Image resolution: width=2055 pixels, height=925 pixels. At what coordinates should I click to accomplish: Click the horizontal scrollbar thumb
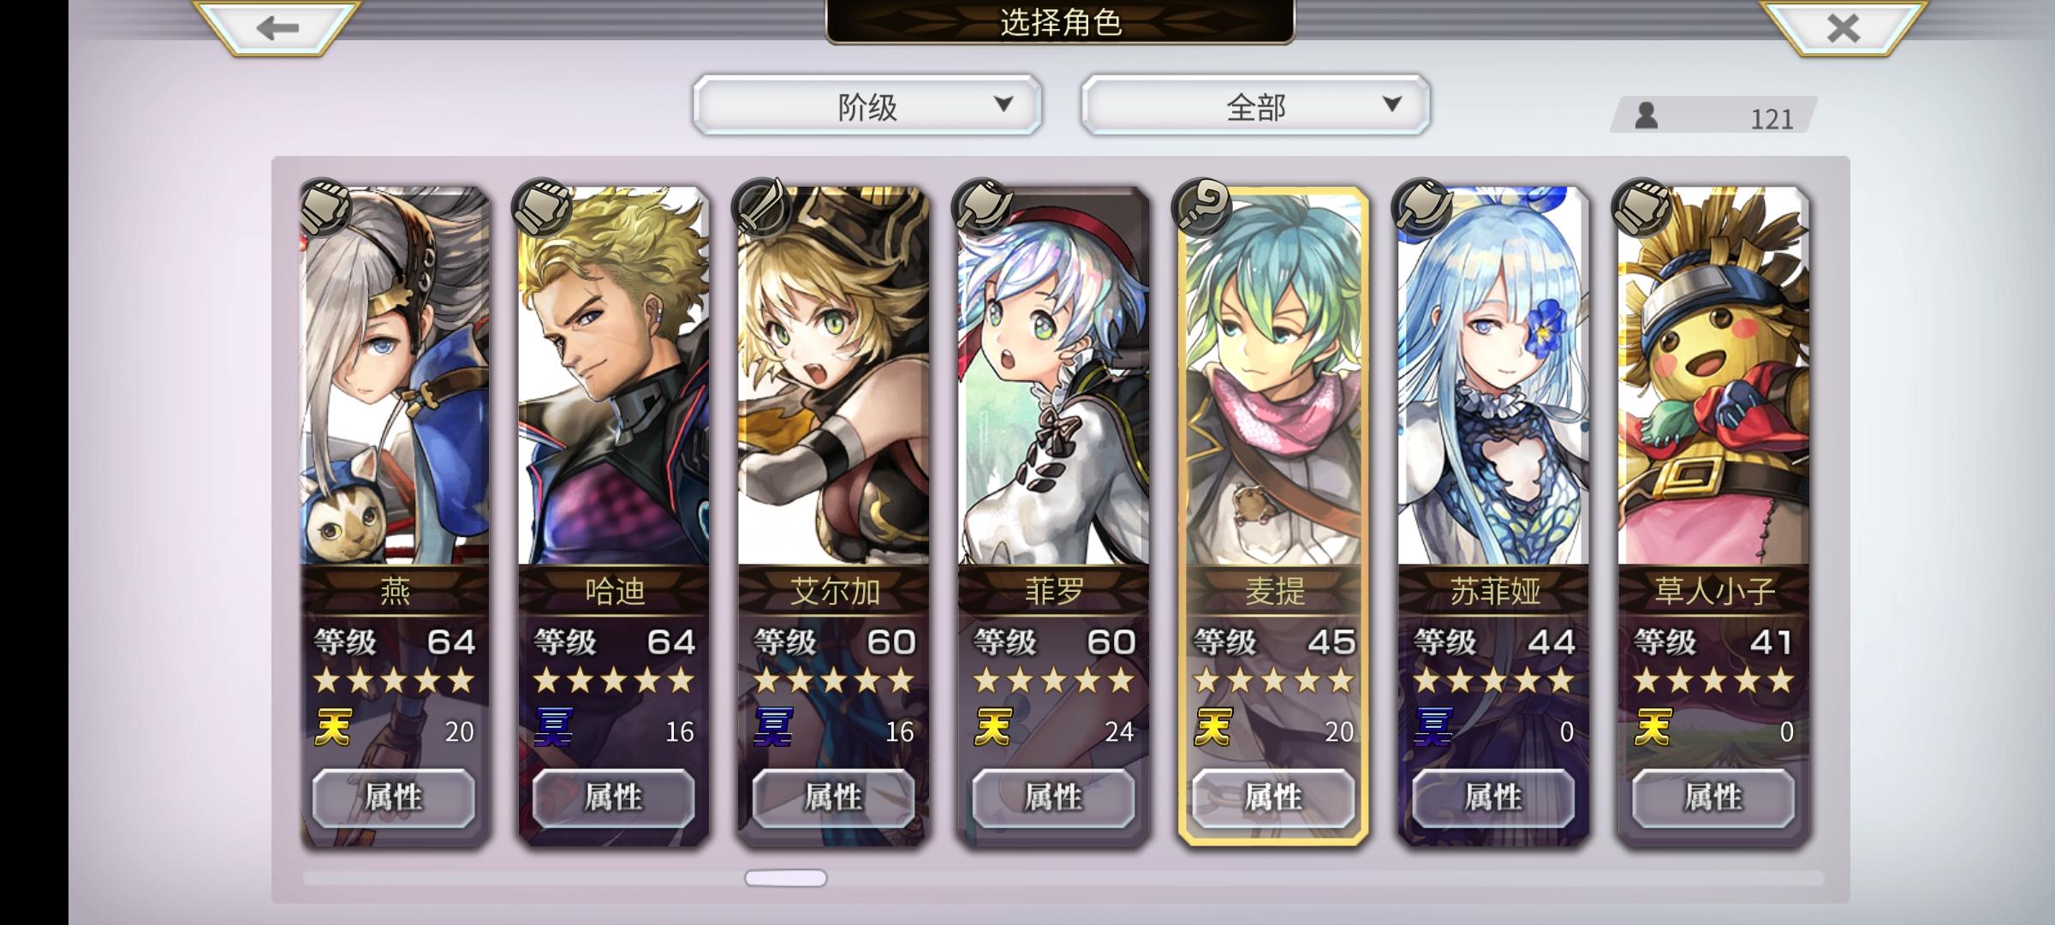tap(786, 878)
